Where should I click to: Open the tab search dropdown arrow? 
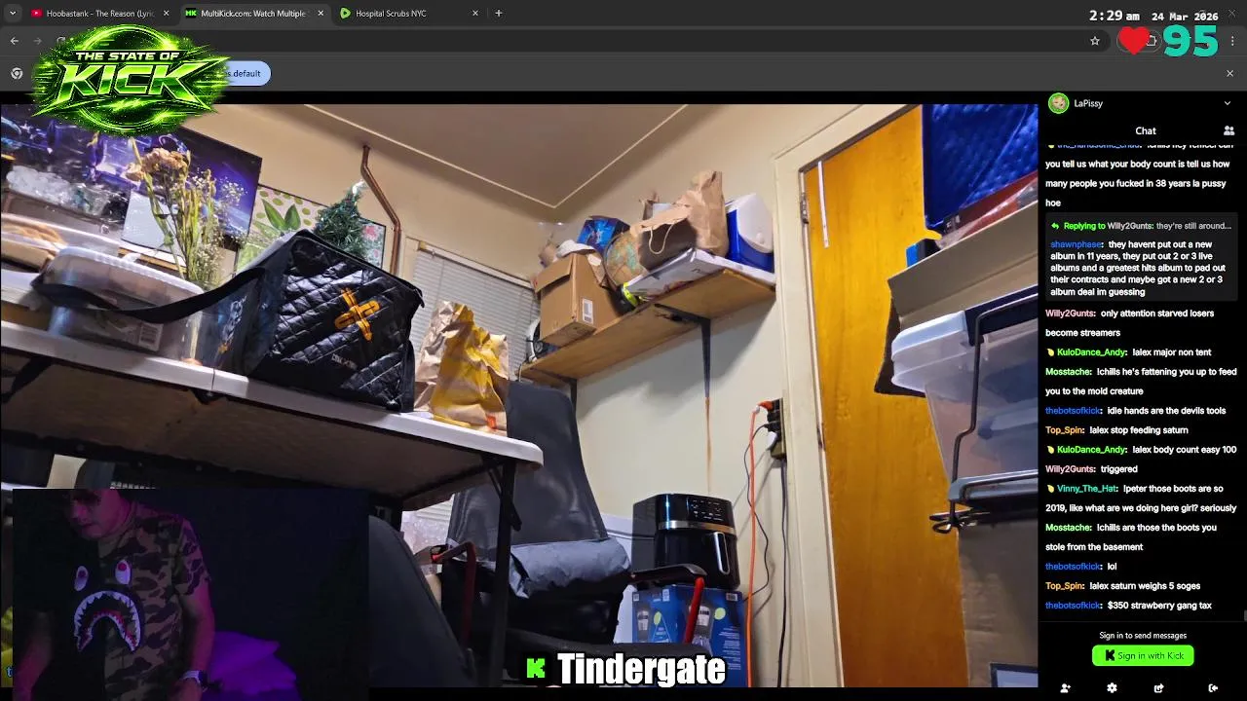coord(13,14)
